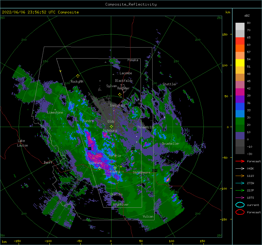Click the Innisfail town label
The width and height of the screenshot is (262, 245).
point(118,105)
